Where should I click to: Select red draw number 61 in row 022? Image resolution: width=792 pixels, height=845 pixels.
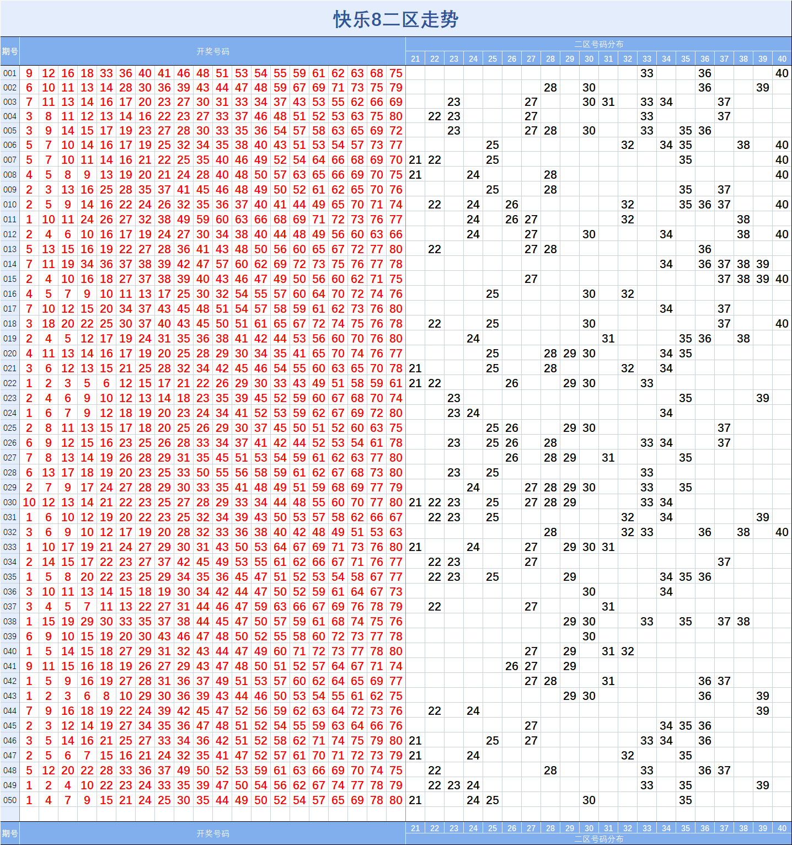pyautogui.click(x=396, y=383)
